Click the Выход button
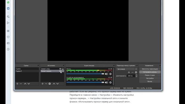 click(x=150, y=81)
